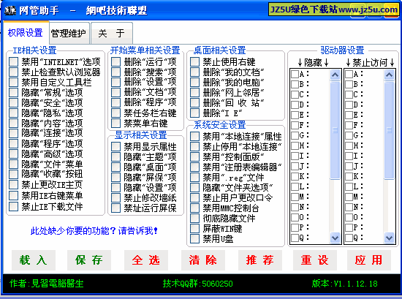Check 禁用MMC控制台
The width and height of the screenshot is (402, 299).
(195, 208)
